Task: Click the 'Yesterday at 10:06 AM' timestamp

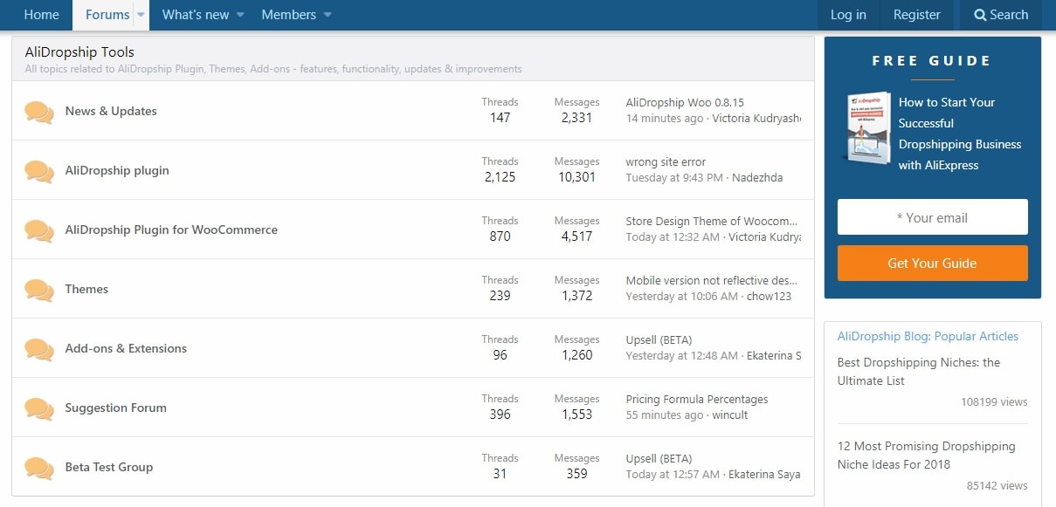Action: pyautogui.click(x=682, y=297)
